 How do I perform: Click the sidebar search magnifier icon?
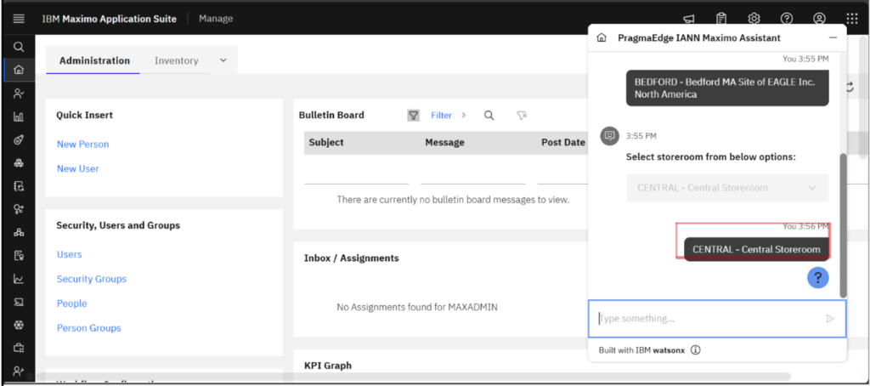pos(19,48)
